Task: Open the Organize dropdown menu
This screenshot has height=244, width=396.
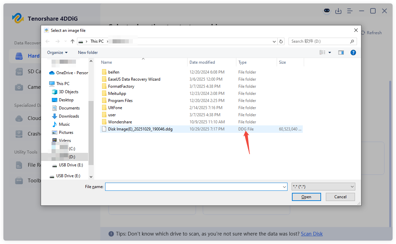Action: [x=57, y=53]
